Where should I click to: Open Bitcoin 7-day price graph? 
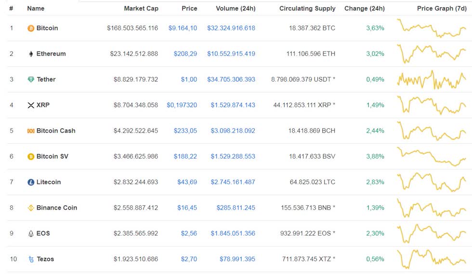[432, 28]
